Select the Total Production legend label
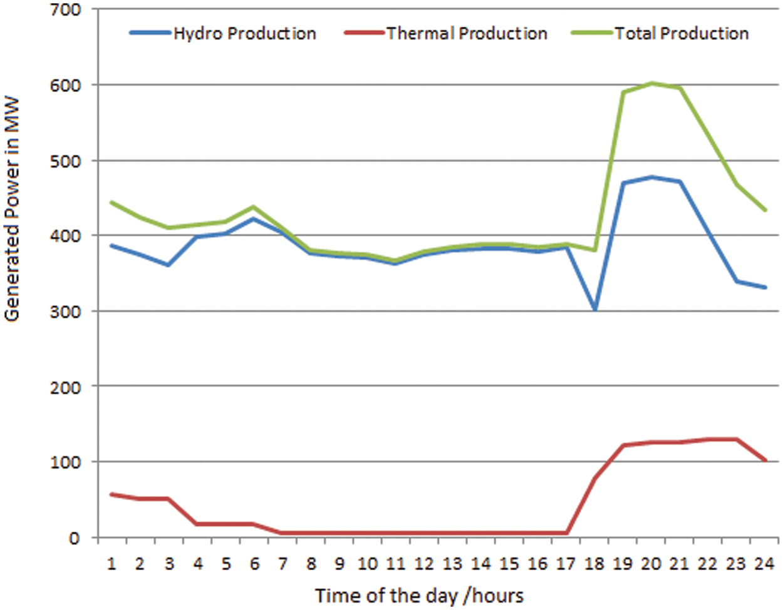 pos(682,33)
